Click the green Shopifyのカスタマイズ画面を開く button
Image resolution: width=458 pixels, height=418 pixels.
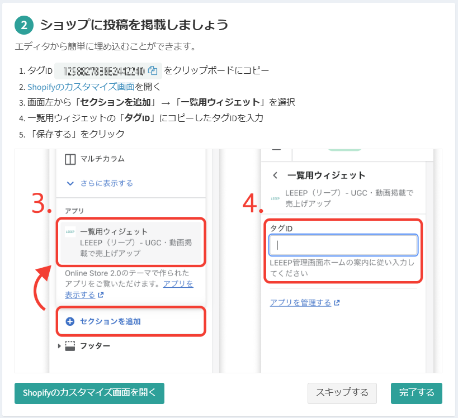89,393
